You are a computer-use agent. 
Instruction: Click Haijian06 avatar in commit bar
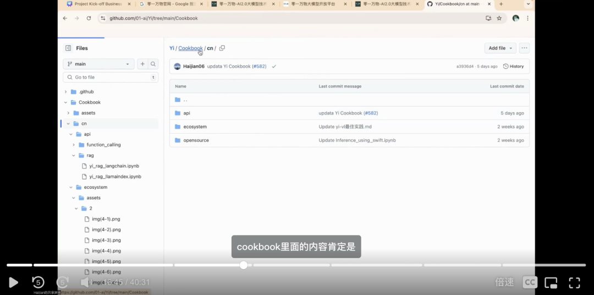point(177,67)
